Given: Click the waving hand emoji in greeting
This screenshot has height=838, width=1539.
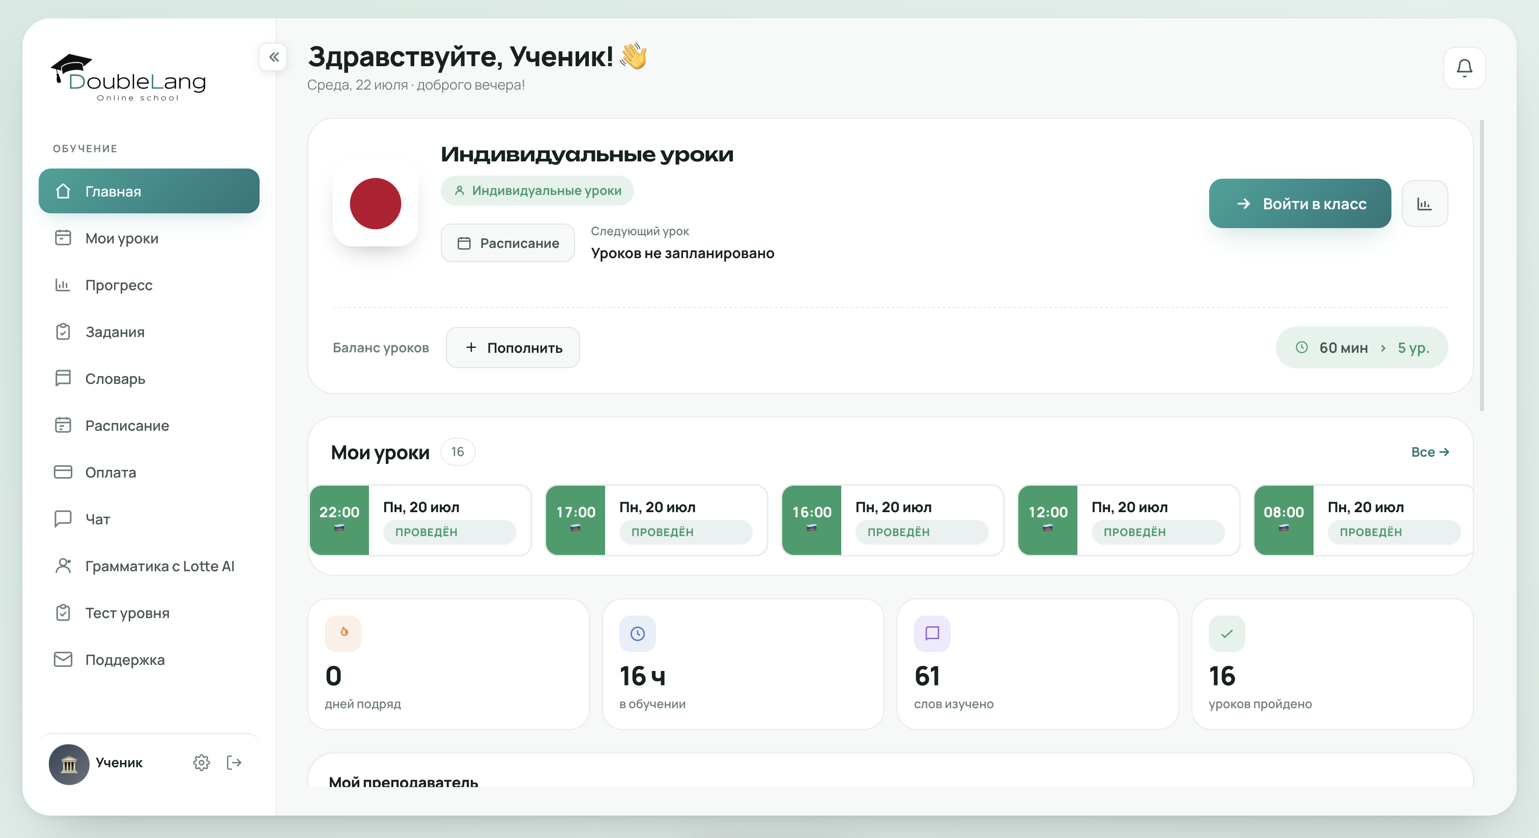Looking at the screenshot, I should click(634, 57).
